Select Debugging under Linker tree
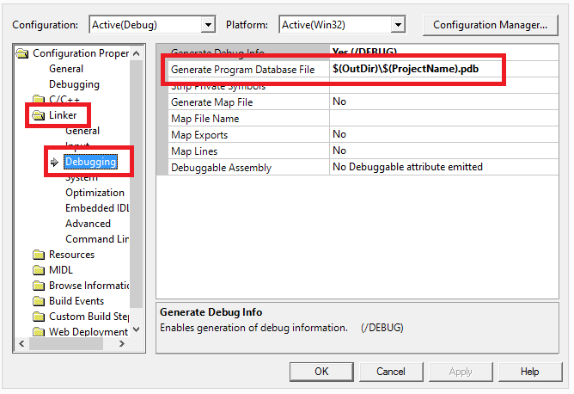The width and height of the screenshot is (574, 394). pyautogui.click(x=90, y=162)
